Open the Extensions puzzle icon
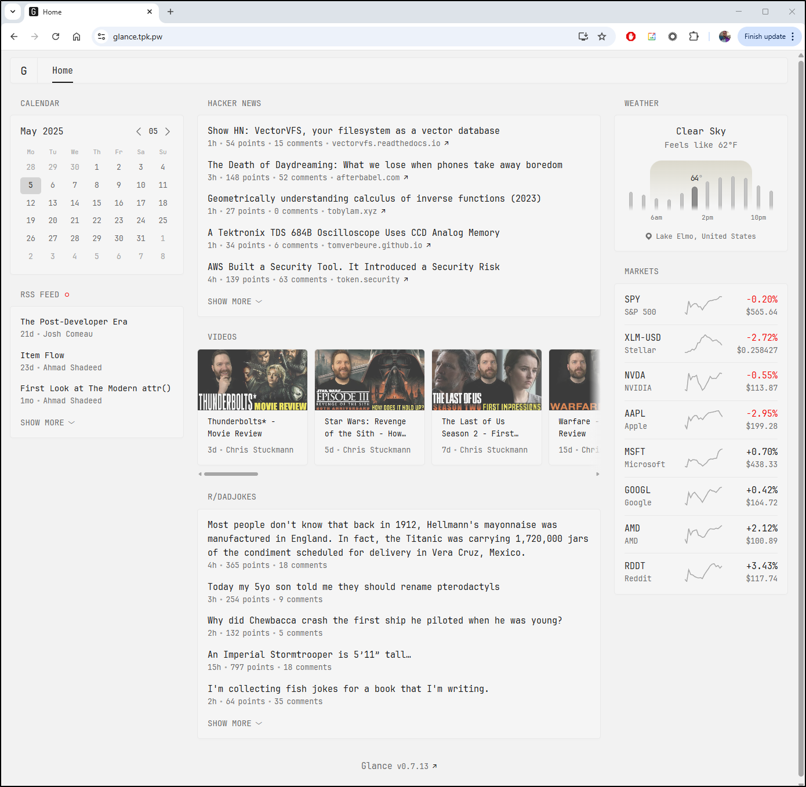This screenshot has width=806, height=787. point(694,37)
